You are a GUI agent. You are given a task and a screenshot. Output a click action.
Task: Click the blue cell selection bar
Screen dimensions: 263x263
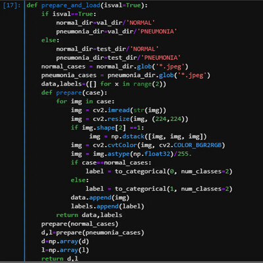coord(24,131)
